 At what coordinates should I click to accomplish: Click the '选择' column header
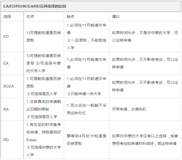tap(7, 16)
